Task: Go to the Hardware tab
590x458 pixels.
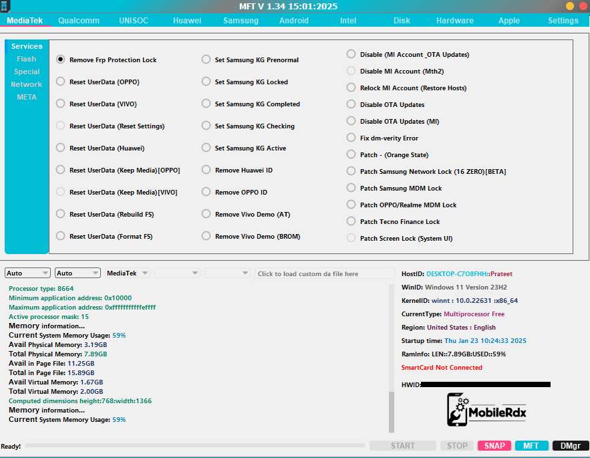Action: 455,20
